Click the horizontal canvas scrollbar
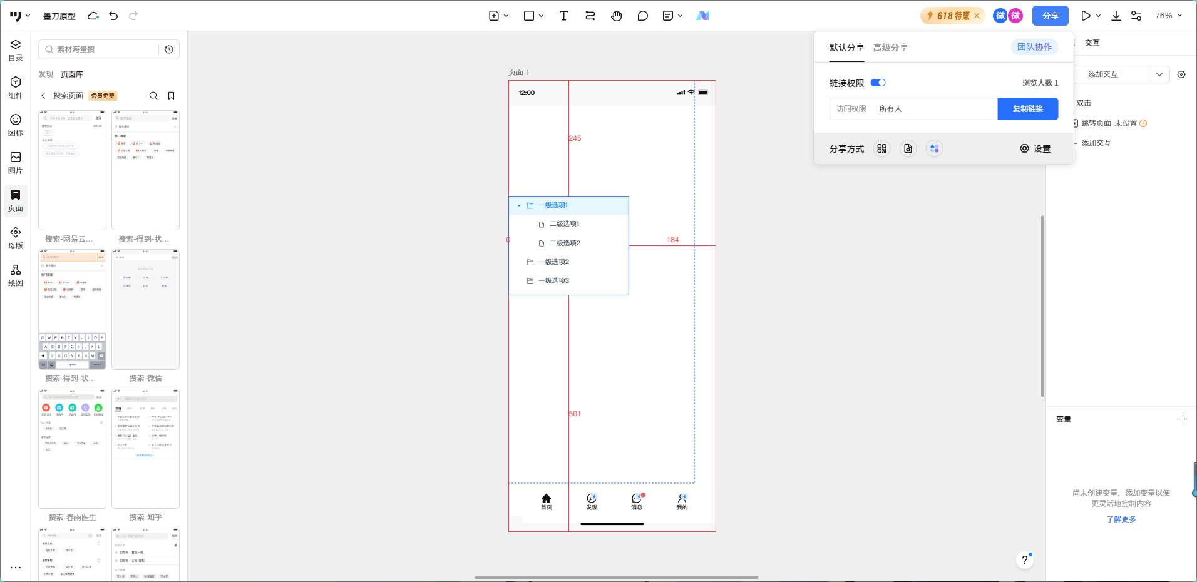The height and width of the screenshot is (582, 1197). point(616,578)
